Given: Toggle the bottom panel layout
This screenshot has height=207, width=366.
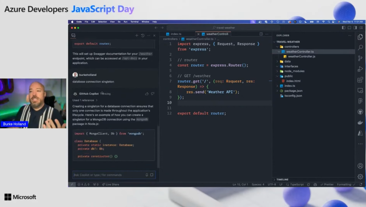Looking at the screenshot, I should 350,28.
